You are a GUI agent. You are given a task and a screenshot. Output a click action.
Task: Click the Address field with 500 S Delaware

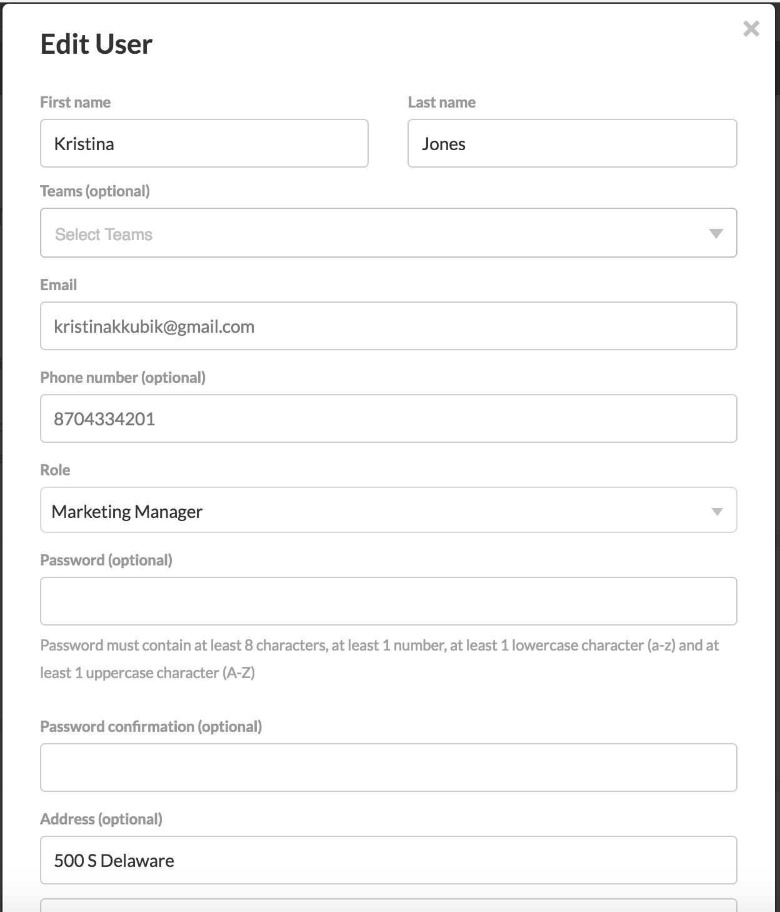click(389, 860)
